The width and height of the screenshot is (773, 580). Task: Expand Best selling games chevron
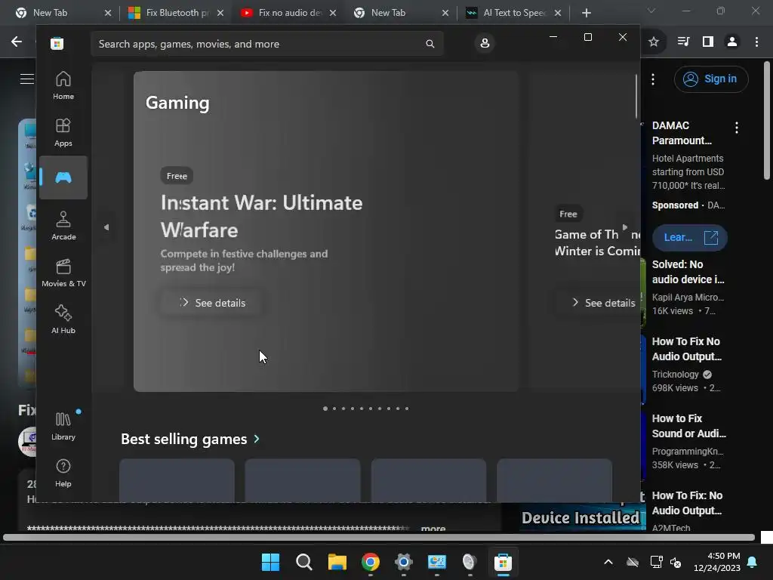click(257, 439)
